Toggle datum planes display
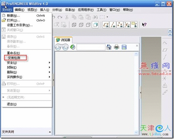Screen dimensions: 174x139 click(x=106, y=25)
